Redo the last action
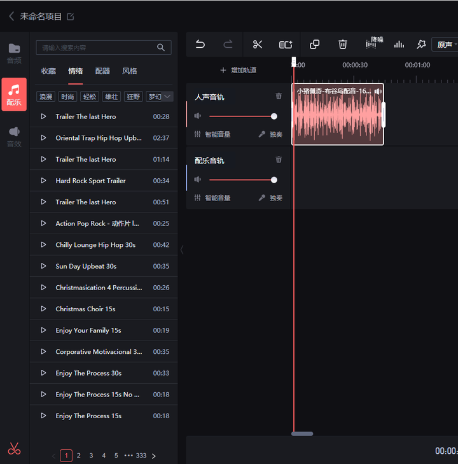Screen dimensions: 458x464 pyautogui.click(x=228, y=45)
